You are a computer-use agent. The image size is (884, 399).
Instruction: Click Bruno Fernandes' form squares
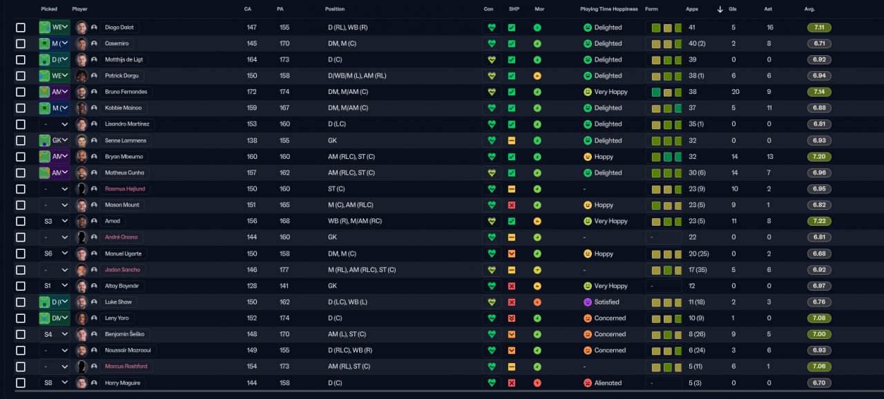[666, 92]
